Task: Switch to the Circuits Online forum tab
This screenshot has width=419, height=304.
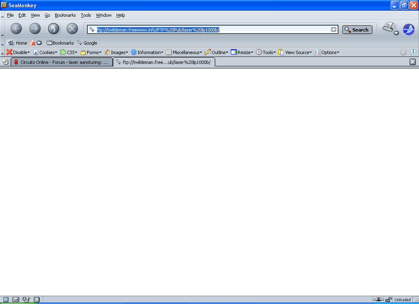Action: pyautogui.click(x=62, y=62)
